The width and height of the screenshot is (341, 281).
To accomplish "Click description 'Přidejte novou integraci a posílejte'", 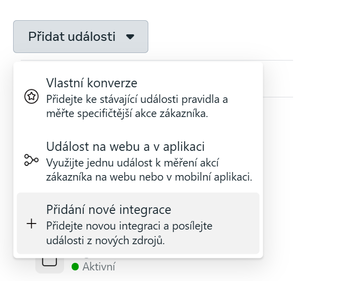I will [x=129, y=226].
